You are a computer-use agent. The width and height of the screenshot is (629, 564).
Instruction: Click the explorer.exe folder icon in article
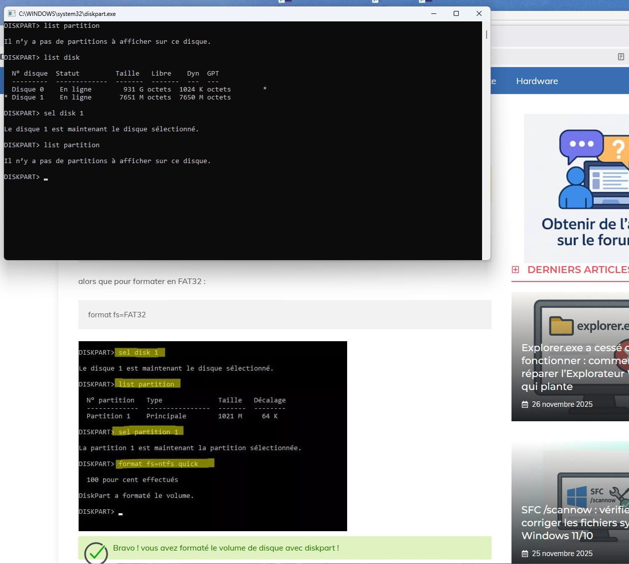[x=561, y=326]
